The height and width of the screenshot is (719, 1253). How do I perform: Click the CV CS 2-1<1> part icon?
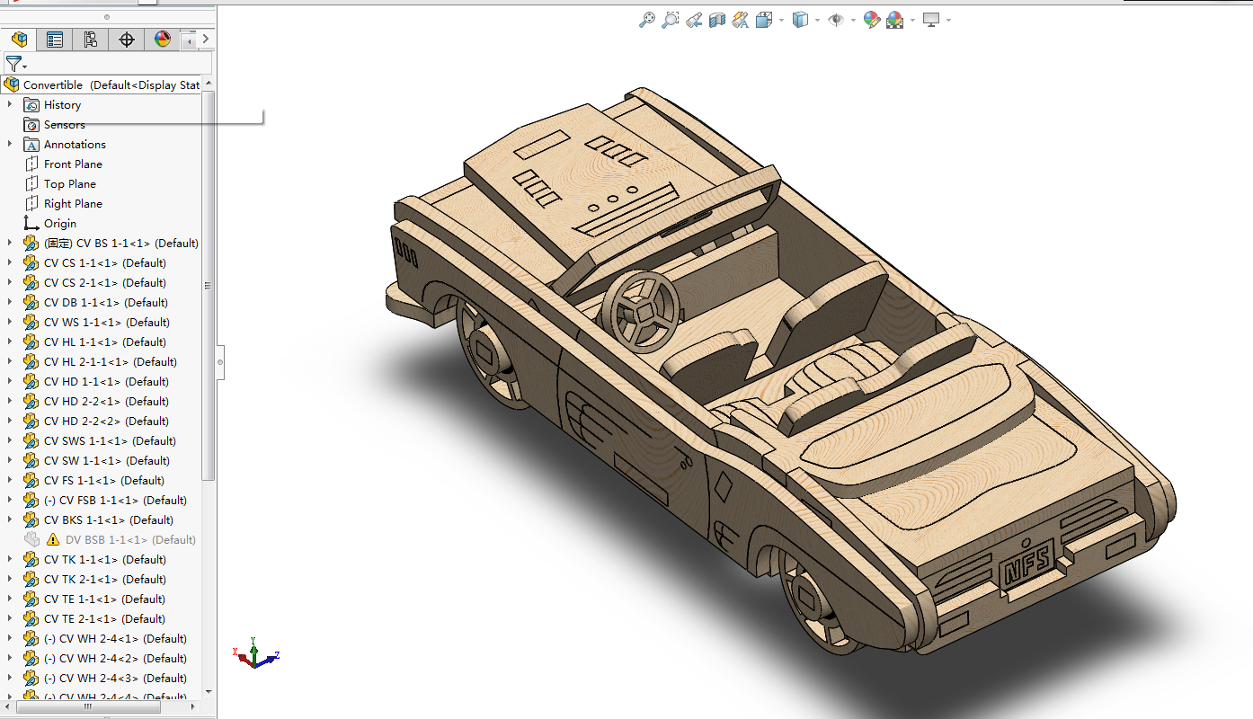(31, 282)
